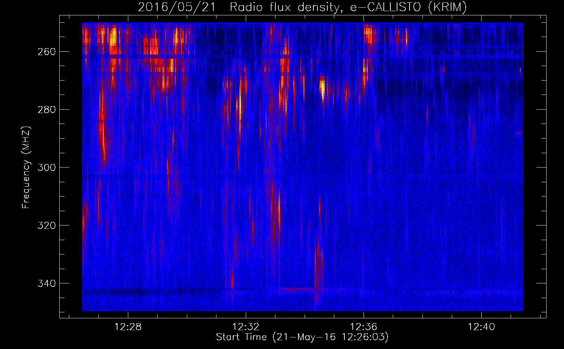564x349 pixels.
Task: Click the 'Start Time (21-May-16 12:26:03)' axis label
Action: (x=302, y=337)
